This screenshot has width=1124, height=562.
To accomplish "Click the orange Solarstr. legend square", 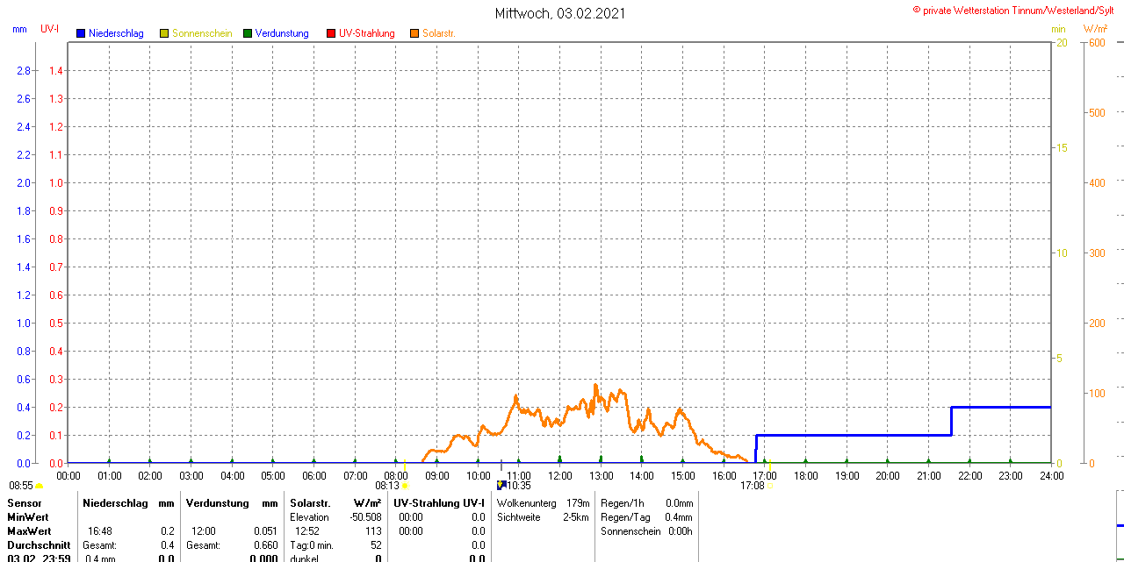I will click(x=414, y=33).
